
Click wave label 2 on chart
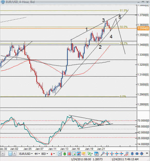click(x=100, y=47)
